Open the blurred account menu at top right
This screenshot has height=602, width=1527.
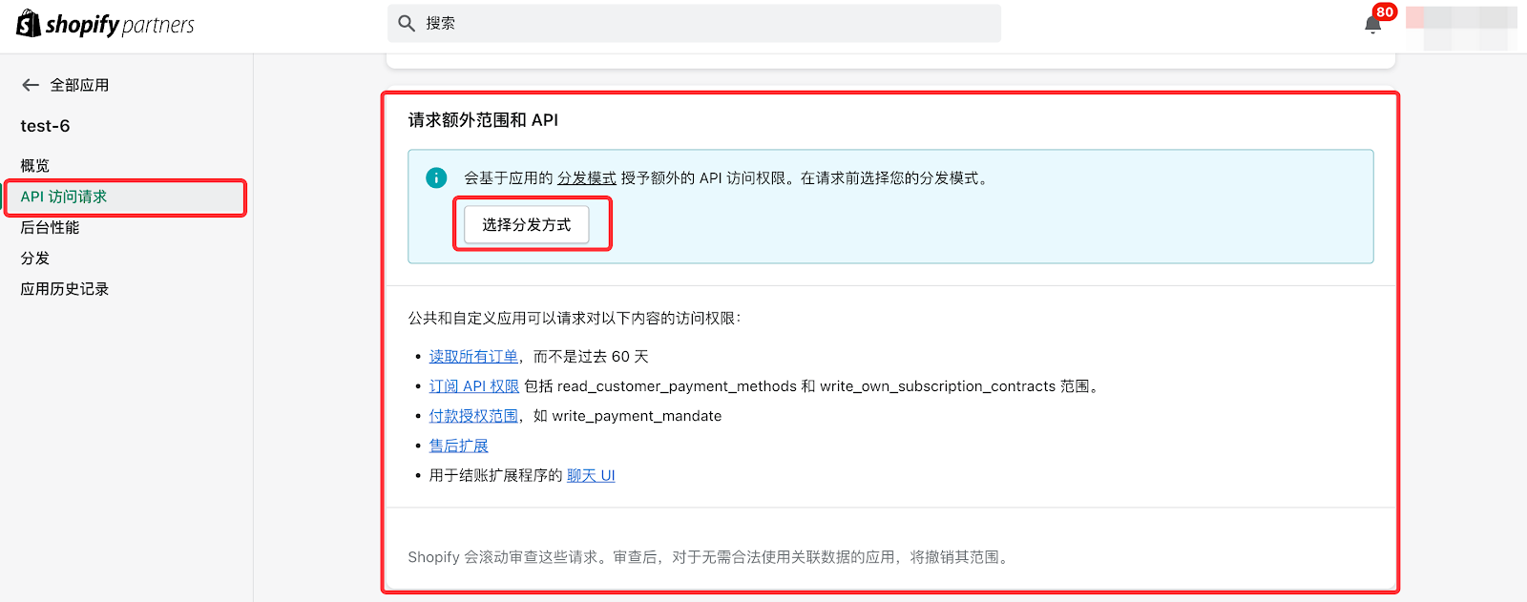coord(1460,26)
